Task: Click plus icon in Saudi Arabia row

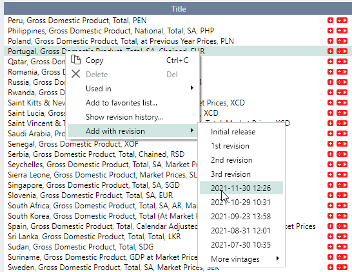Action: click(x=330, y=134)
